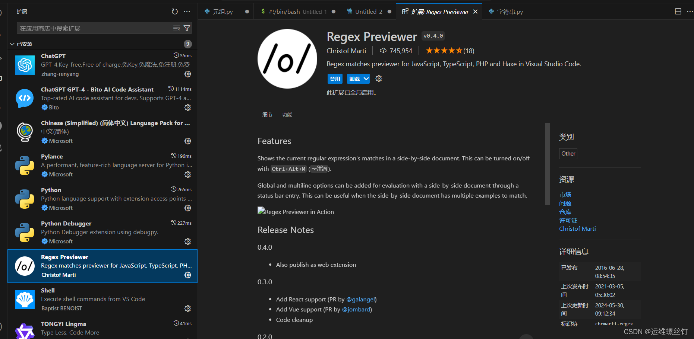The height and width of the screenshot is (339, 694).
Task: Clear extension search results icon
Action: click(x=177, y=28)
